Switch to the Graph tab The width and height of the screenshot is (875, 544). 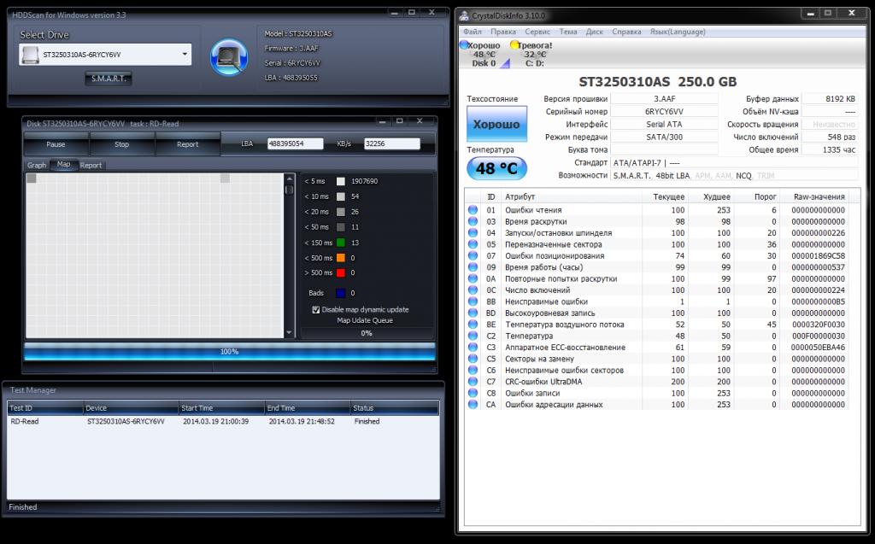tap(37, 165)
